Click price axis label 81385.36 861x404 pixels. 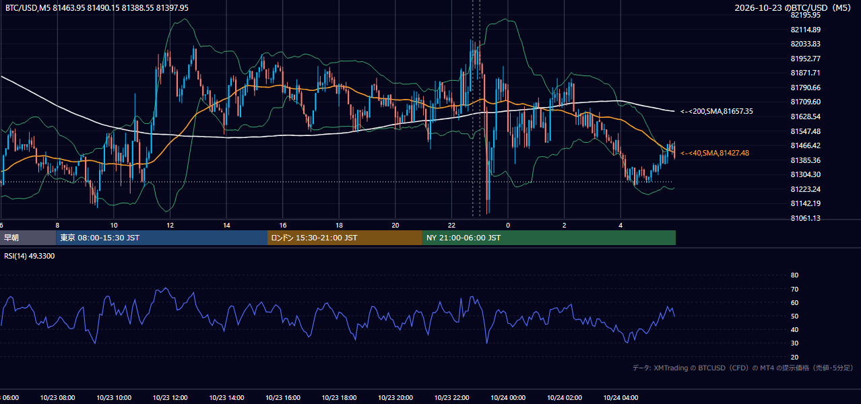click(806, 160)
